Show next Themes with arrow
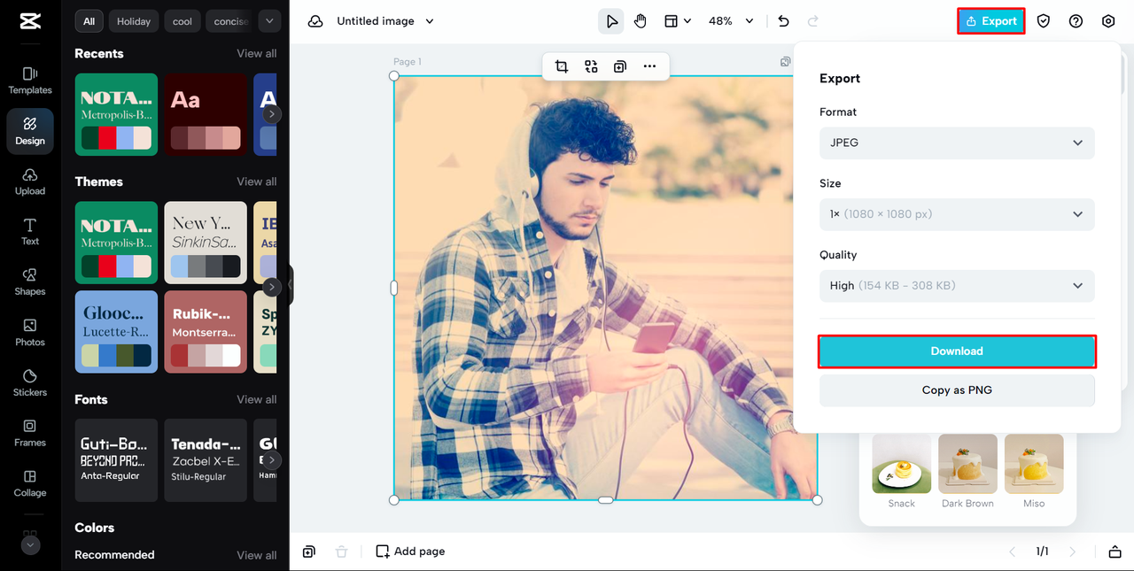 [x=272, y=287]
